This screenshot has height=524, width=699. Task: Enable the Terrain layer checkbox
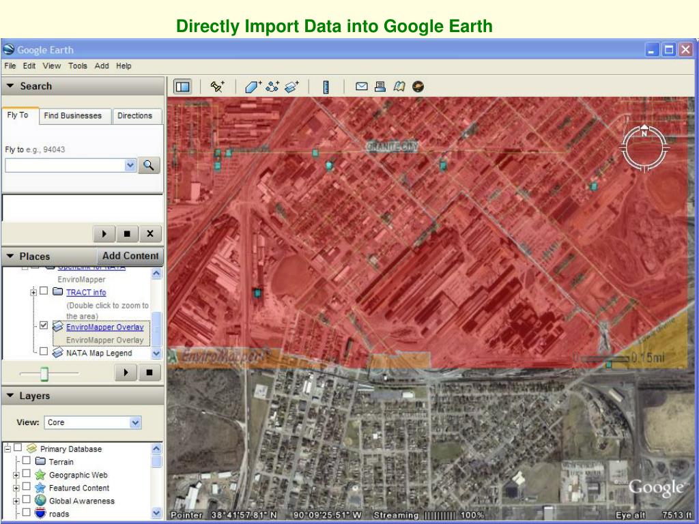27,461
